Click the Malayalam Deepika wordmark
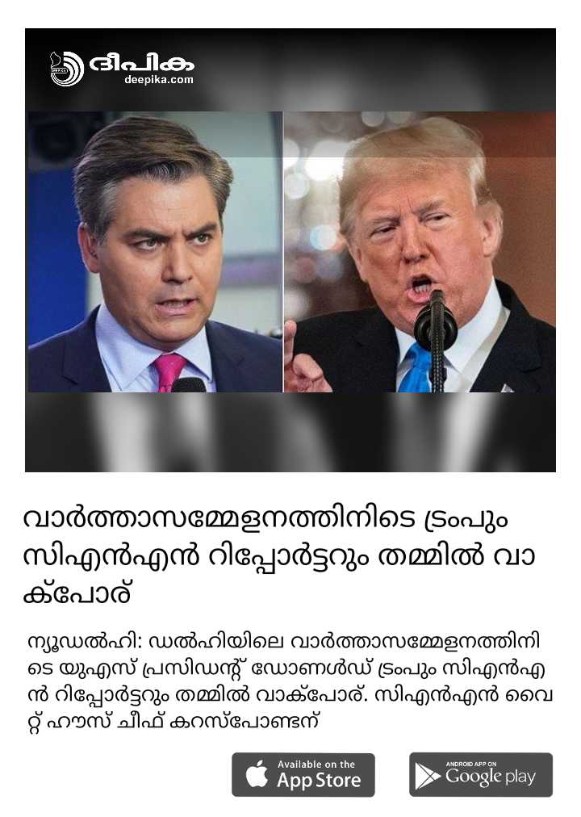Image resolution: width=581 pixels, height=817 pixels. 141,63
